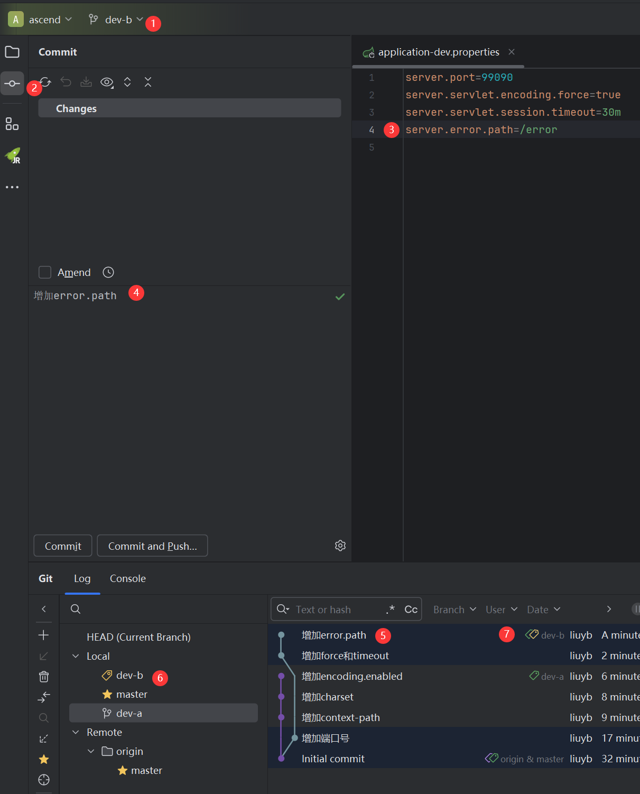Select the dev-a local branch

click(x=129, y=713)
